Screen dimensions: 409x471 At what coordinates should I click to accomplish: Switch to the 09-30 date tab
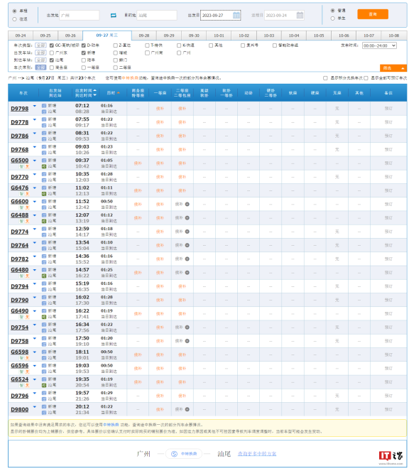click(194, 36)
